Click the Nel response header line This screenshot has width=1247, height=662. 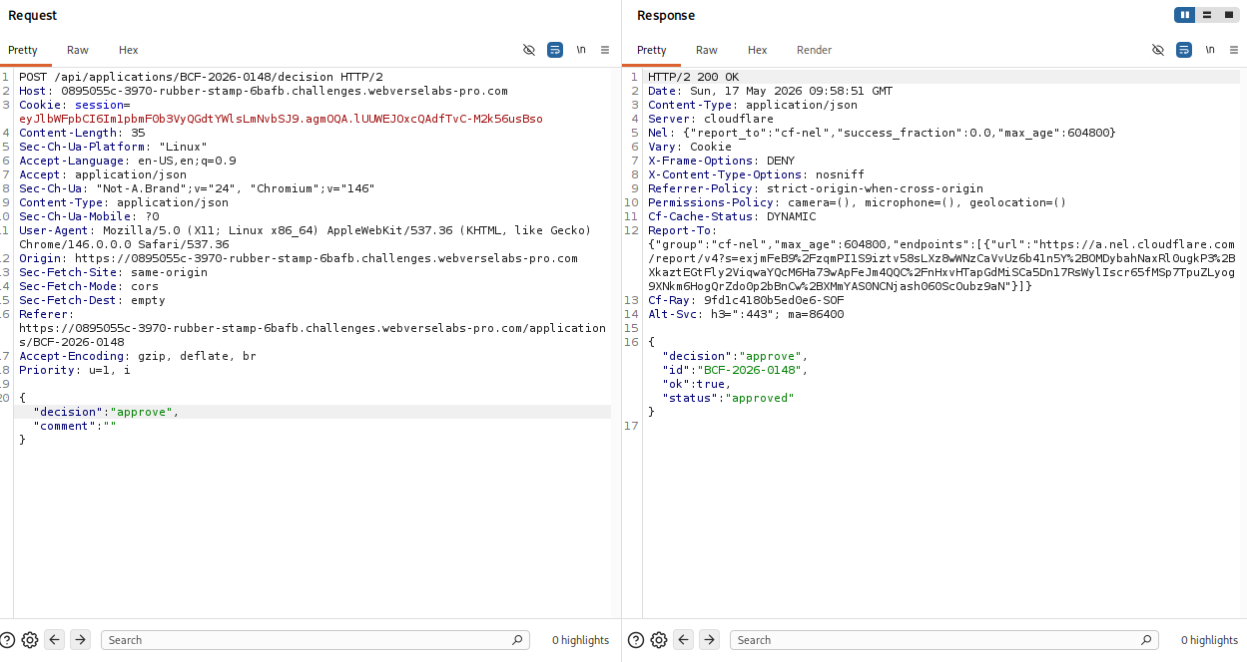(x=882, y=133)
